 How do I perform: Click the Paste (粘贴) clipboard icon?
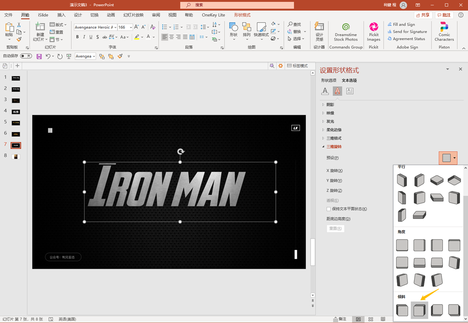9,27
